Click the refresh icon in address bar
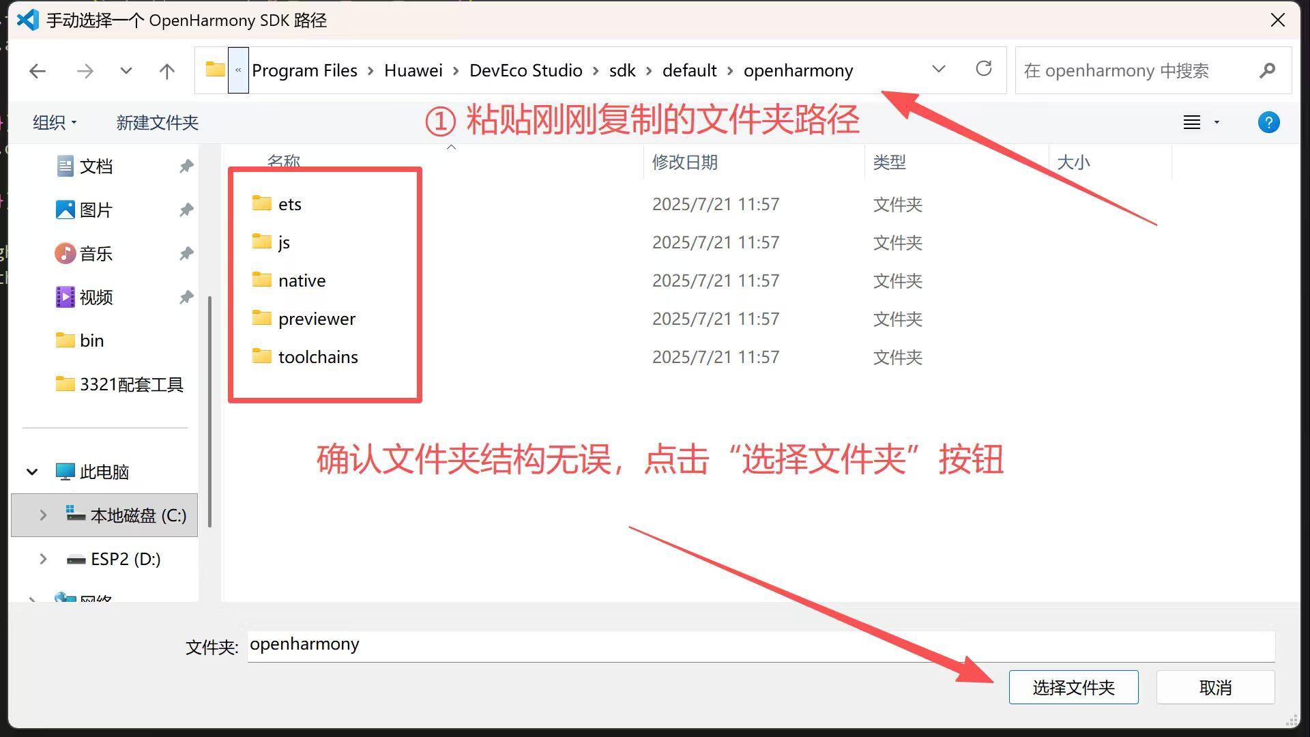The height and width of the screenshot is (737, 1310). pos(984,69)
